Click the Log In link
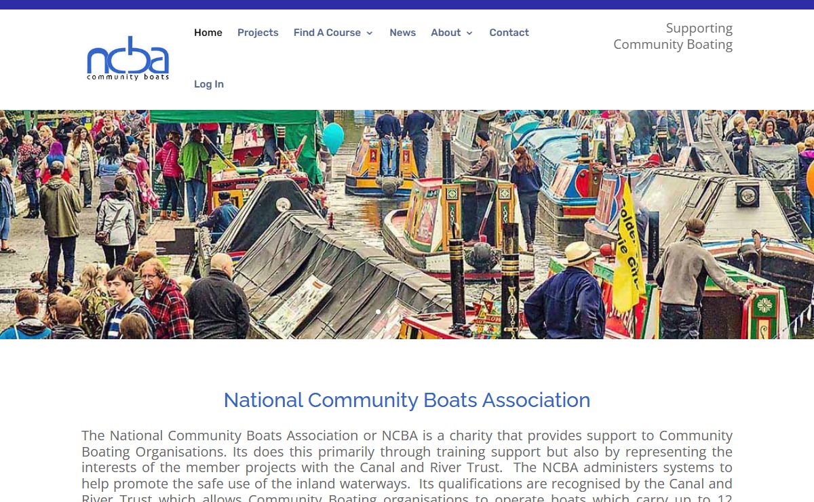 [x=209, y=84]
